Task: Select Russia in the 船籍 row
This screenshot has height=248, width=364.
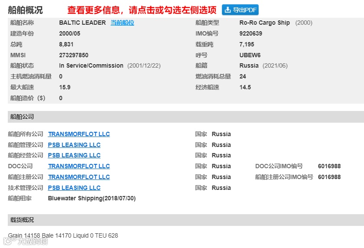Action: point(249,66)
